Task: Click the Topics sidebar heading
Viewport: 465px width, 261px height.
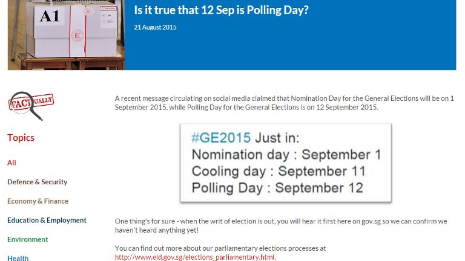Action: tap(21, 138)
